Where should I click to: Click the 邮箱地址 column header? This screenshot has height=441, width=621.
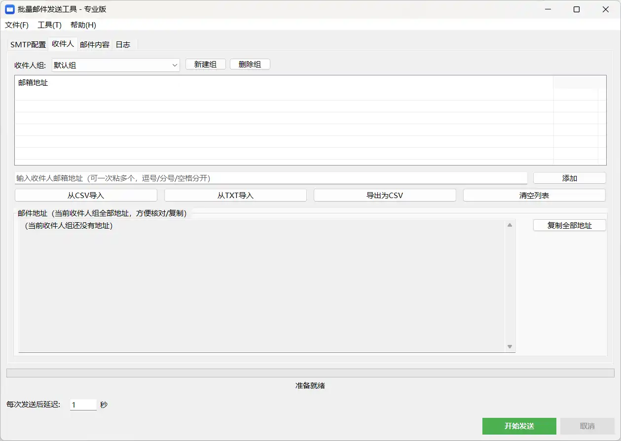coord(284,83)
